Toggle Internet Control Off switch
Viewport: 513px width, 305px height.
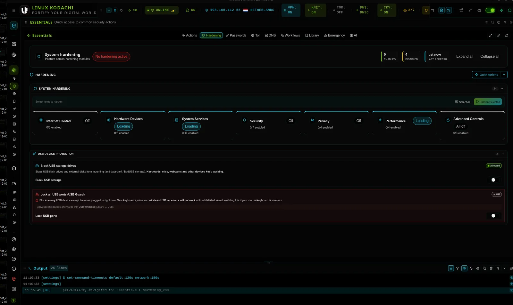click(x=87, y=121)
